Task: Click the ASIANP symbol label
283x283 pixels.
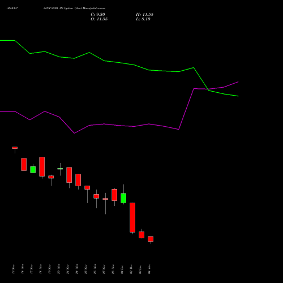Action: click(x=12, y=8)
